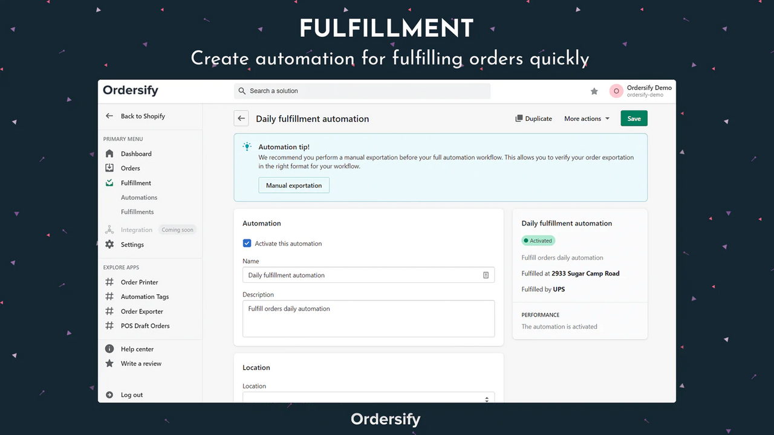Click the Write a review star icon

109,363
